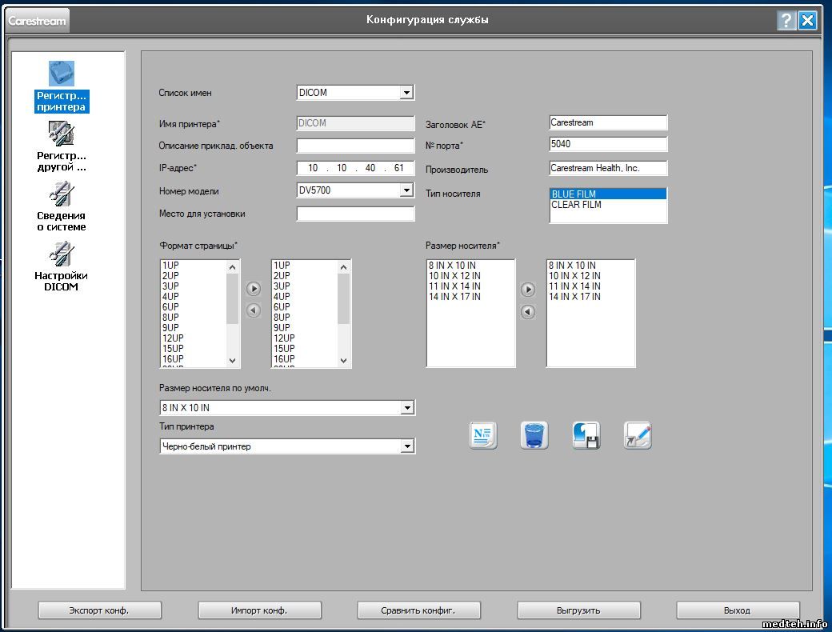Click the New document icon button
832x632 pixels.
click(x=482, y=435)
